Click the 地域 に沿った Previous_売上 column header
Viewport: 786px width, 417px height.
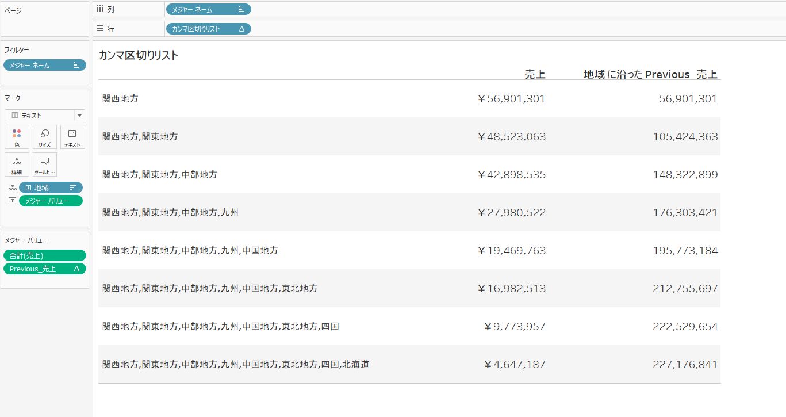click(650, 74)
